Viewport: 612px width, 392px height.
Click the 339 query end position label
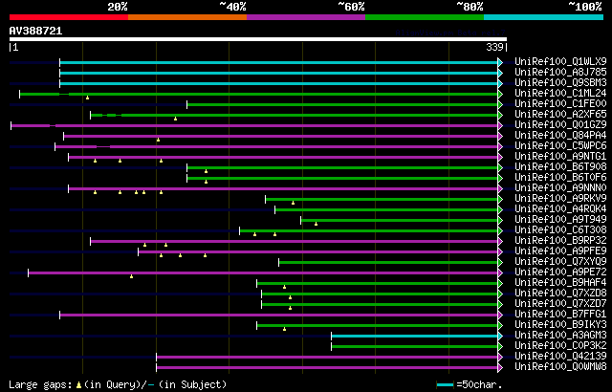click(495, 47)
